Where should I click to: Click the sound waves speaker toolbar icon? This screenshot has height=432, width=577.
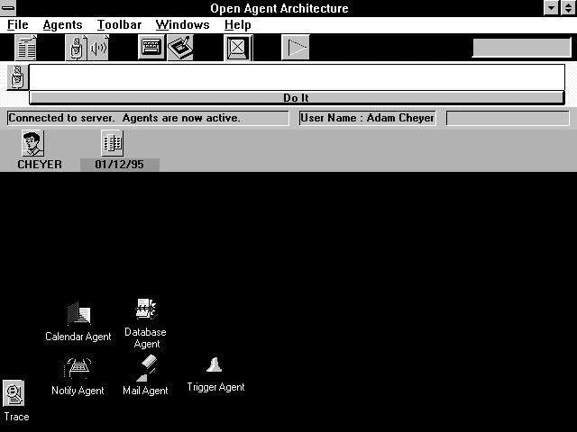[98, 48]
